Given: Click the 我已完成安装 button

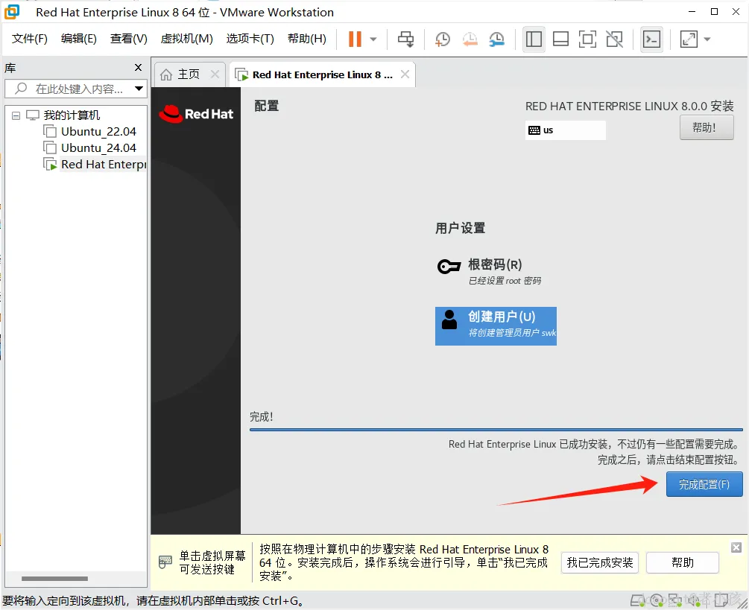Looking at the screenshot, I should (x=599, y=562).
